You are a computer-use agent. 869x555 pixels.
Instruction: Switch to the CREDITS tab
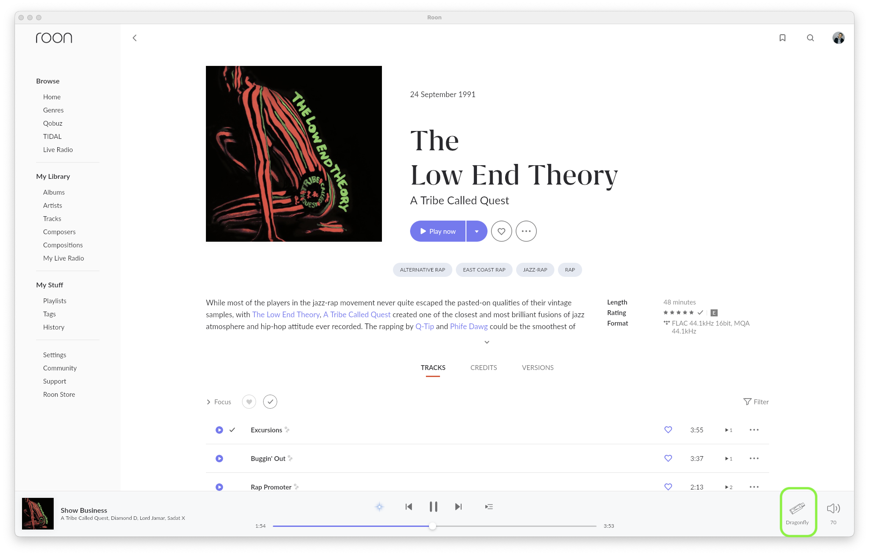tap(484, 368)
